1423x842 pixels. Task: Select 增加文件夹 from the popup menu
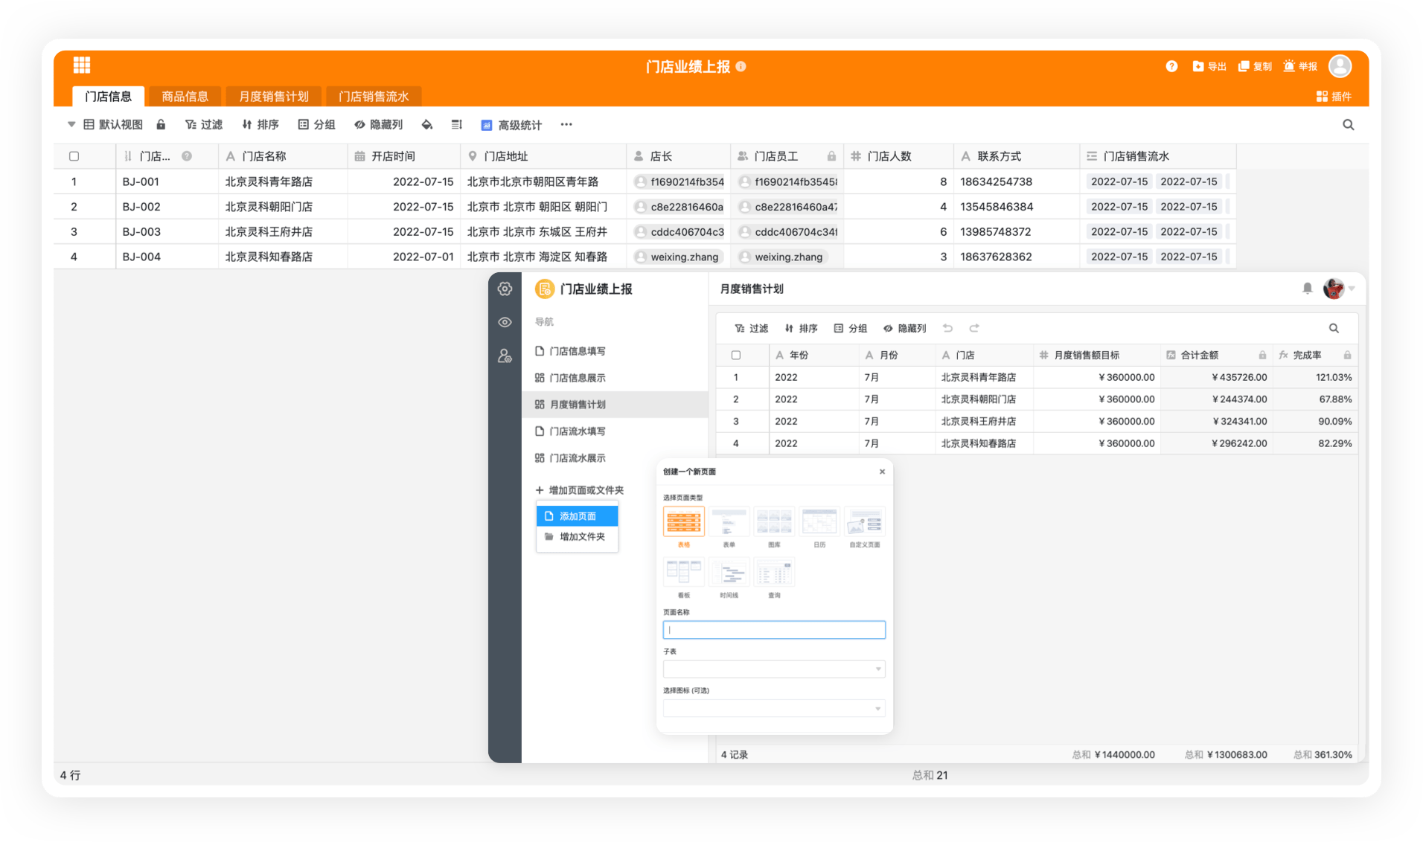581,537
